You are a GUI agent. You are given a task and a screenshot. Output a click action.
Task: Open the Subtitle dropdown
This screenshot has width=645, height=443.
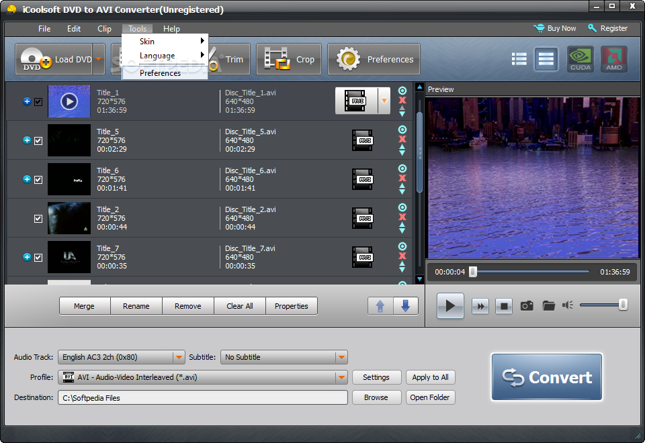(x=341, y=357)
